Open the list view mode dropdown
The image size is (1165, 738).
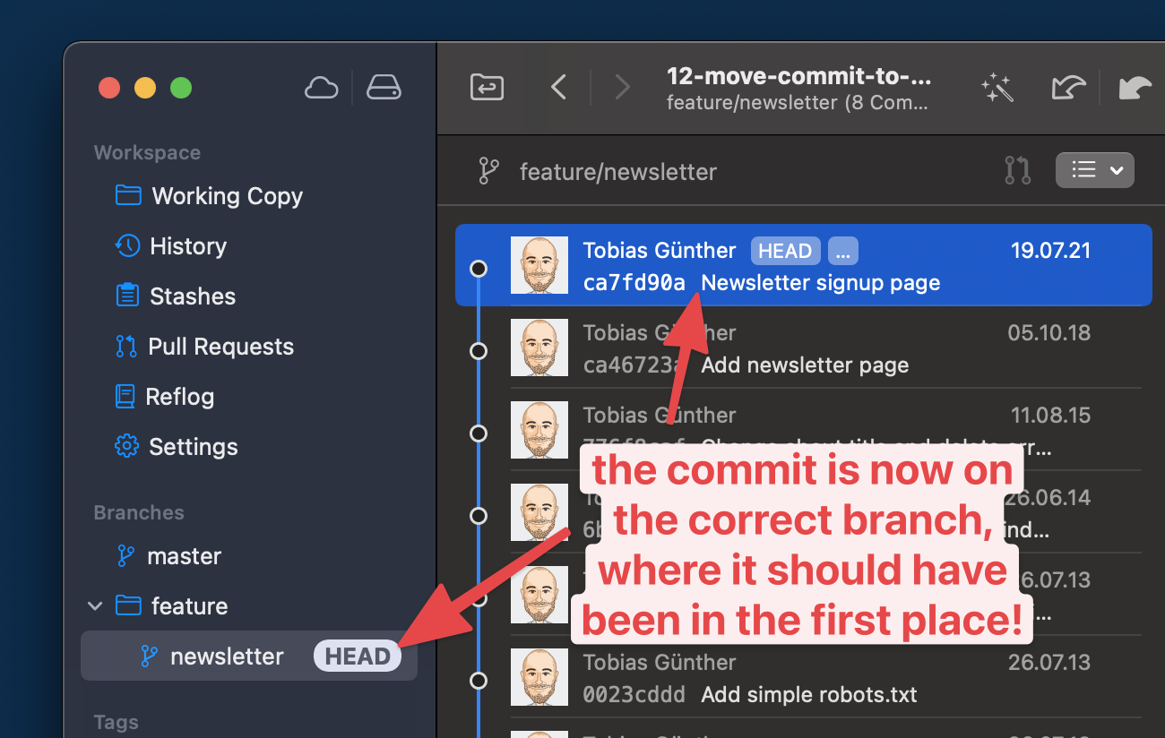[1094, 170]
